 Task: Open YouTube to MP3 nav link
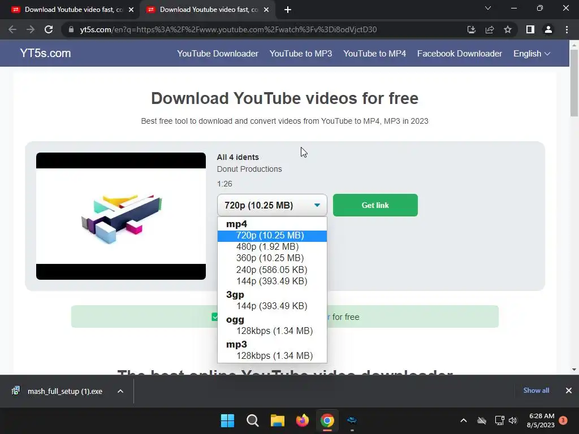click(301, 54)
